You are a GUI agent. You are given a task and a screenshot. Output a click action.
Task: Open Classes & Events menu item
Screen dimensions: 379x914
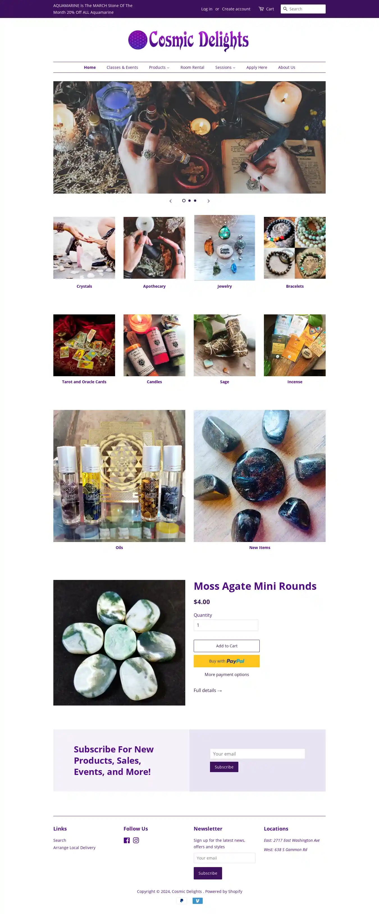[x=122, y=67]
